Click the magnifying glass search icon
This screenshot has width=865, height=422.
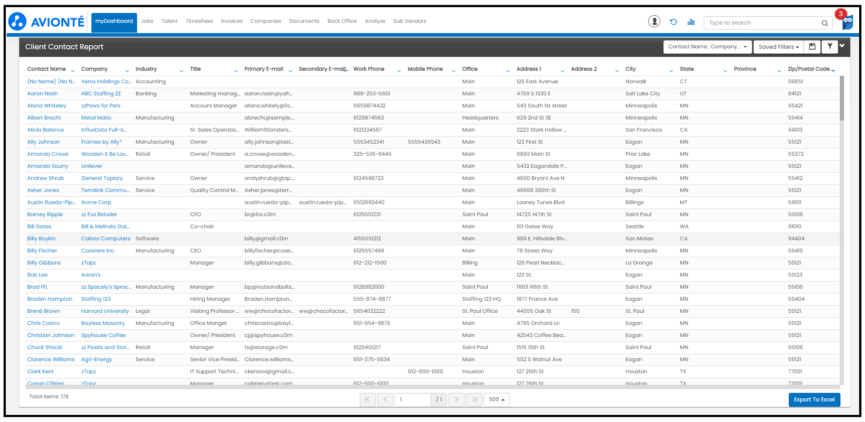coord(825,23)
